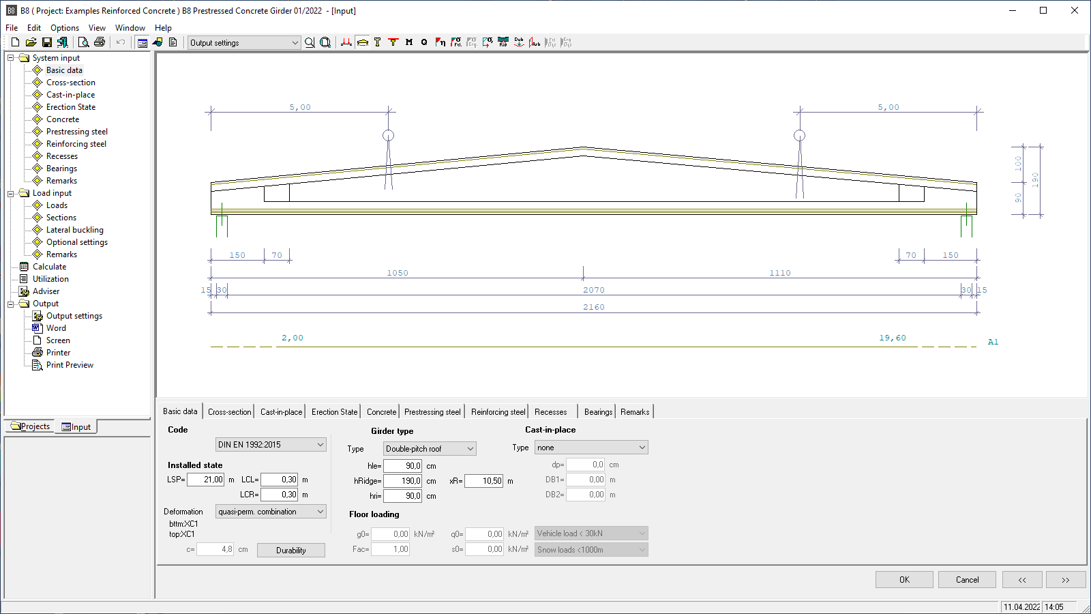Screen dimensions: 1091x614
Task: Select Recesses tree item
Action: pos(61,156)
